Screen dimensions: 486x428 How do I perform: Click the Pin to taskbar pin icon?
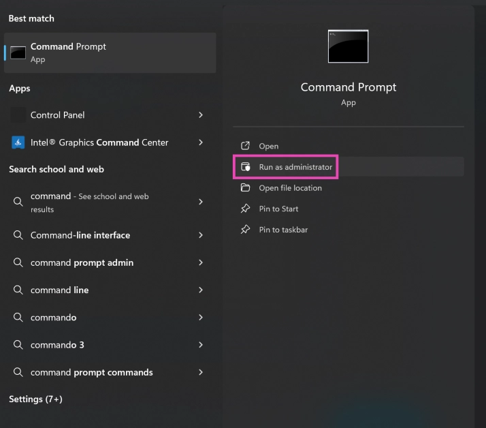[246, 230]
